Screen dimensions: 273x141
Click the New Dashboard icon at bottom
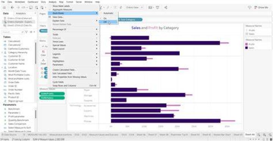click(x=264, y=135)
